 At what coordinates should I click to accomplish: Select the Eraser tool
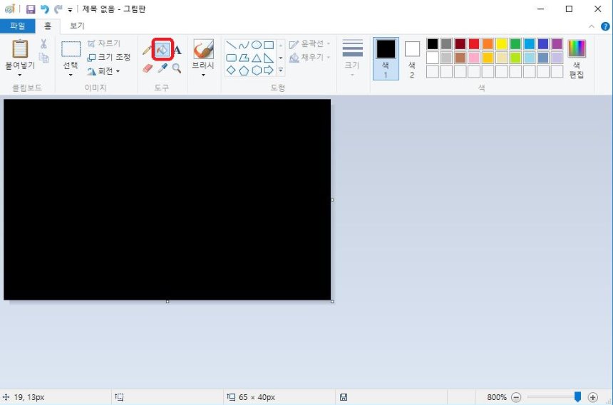tap(148, 68)
